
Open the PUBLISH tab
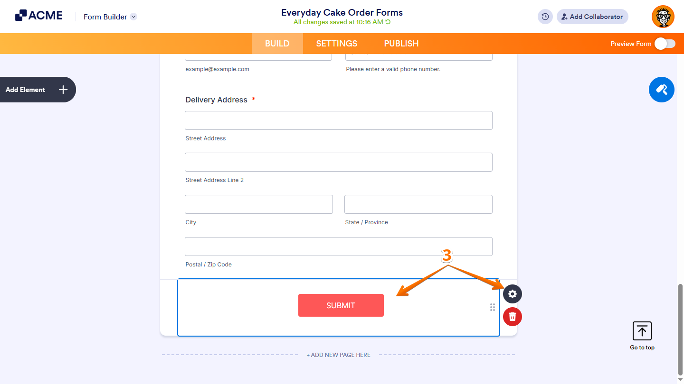coord(401,43)
